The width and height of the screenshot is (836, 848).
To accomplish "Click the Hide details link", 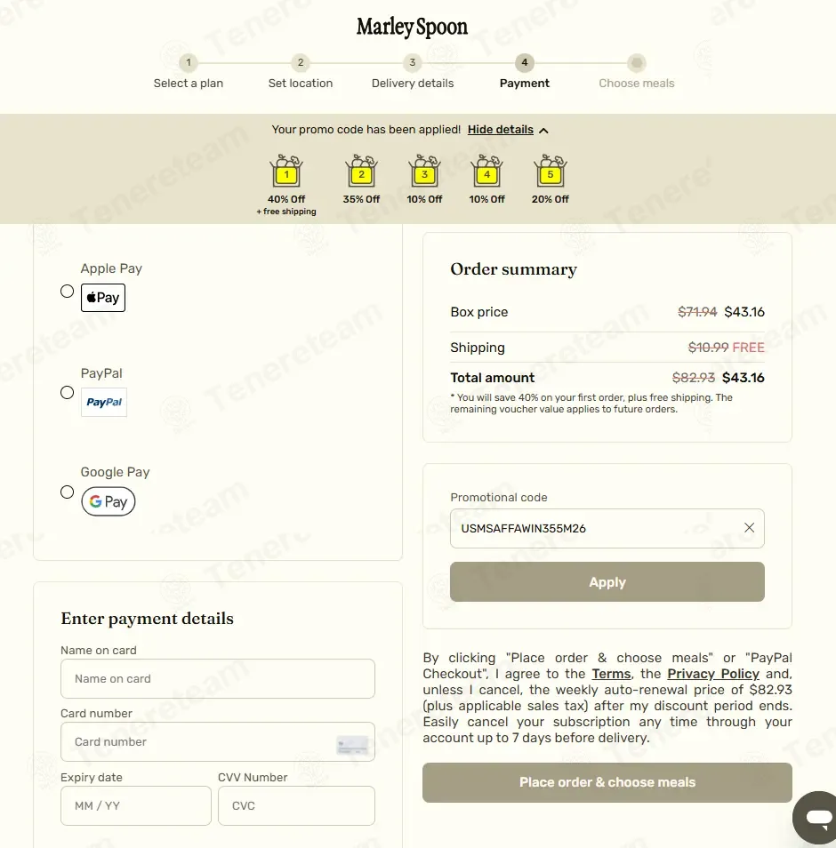I will (x=501, y=130).
